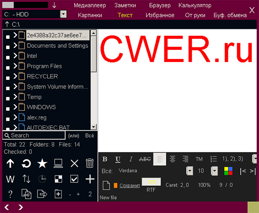Click in the Search input field
Viewport: 259px width, 213px height.
[x=34, y=135]
